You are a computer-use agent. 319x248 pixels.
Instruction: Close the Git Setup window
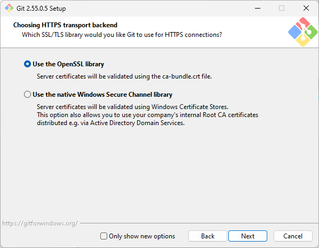pyautogui.click(x=306, y=8)
